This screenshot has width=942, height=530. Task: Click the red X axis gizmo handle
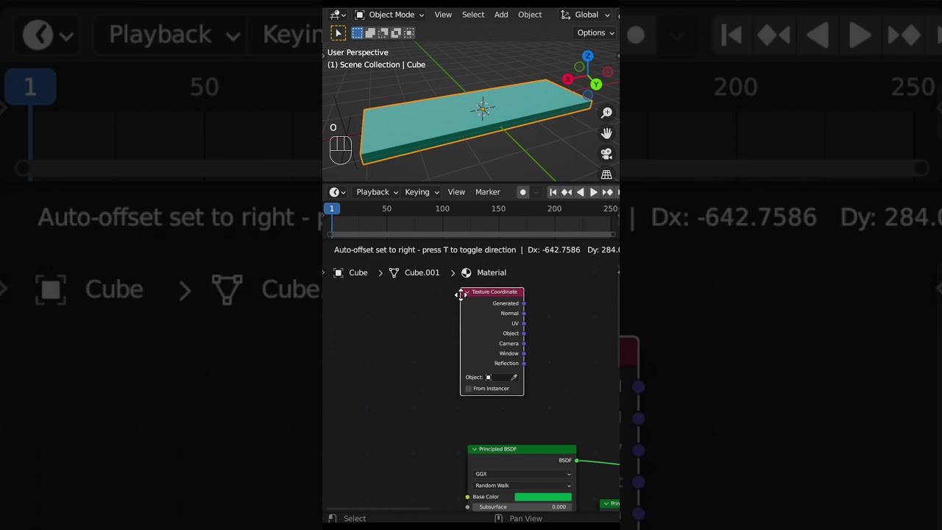point(567,79)
